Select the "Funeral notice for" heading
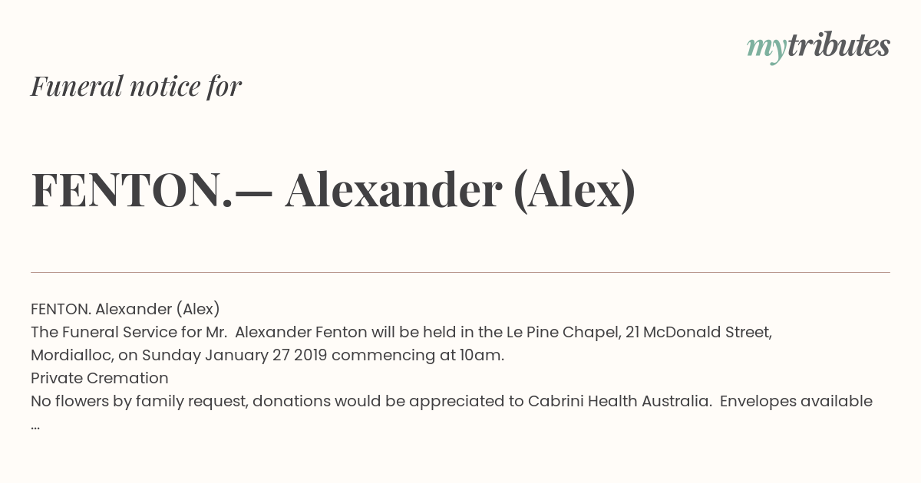Screen dimensions: 921x483 pos(136,87)
